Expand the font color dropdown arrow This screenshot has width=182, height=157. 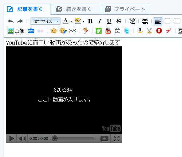[x=71, y=22]
